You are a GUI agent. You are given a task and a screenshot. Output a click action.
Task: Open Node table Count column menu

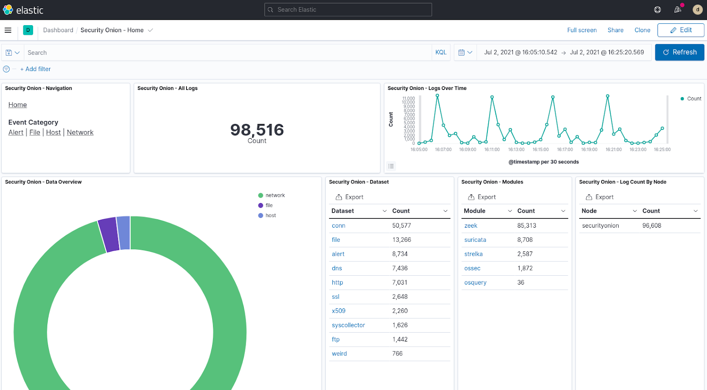pyautogui.click(x=696, y=211)
